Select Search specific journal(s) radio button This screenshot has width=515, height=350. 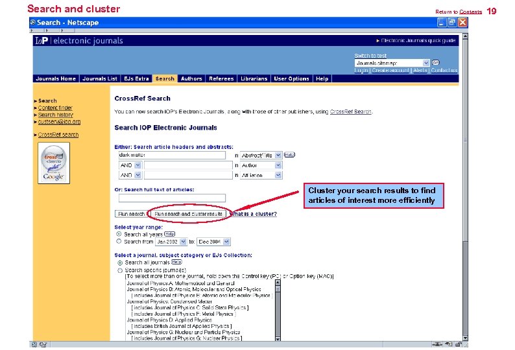[x=120, y=270]
